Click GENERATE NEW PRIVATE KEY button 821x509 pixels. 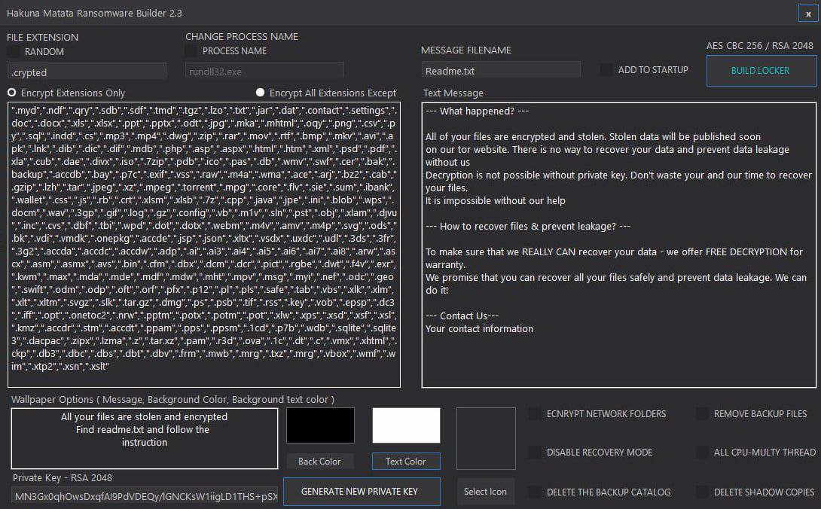point(362,492)
